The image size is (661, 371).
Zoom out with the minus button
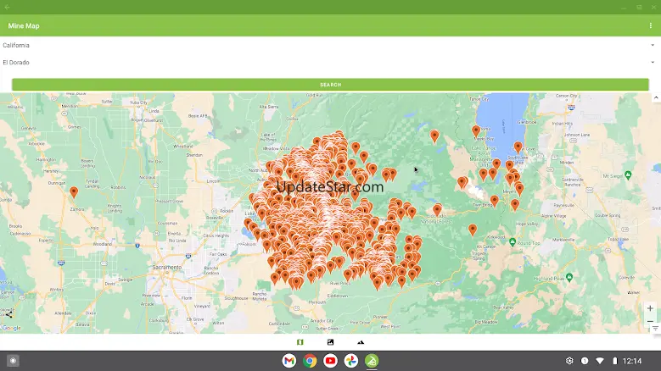(x=650, y=321)
